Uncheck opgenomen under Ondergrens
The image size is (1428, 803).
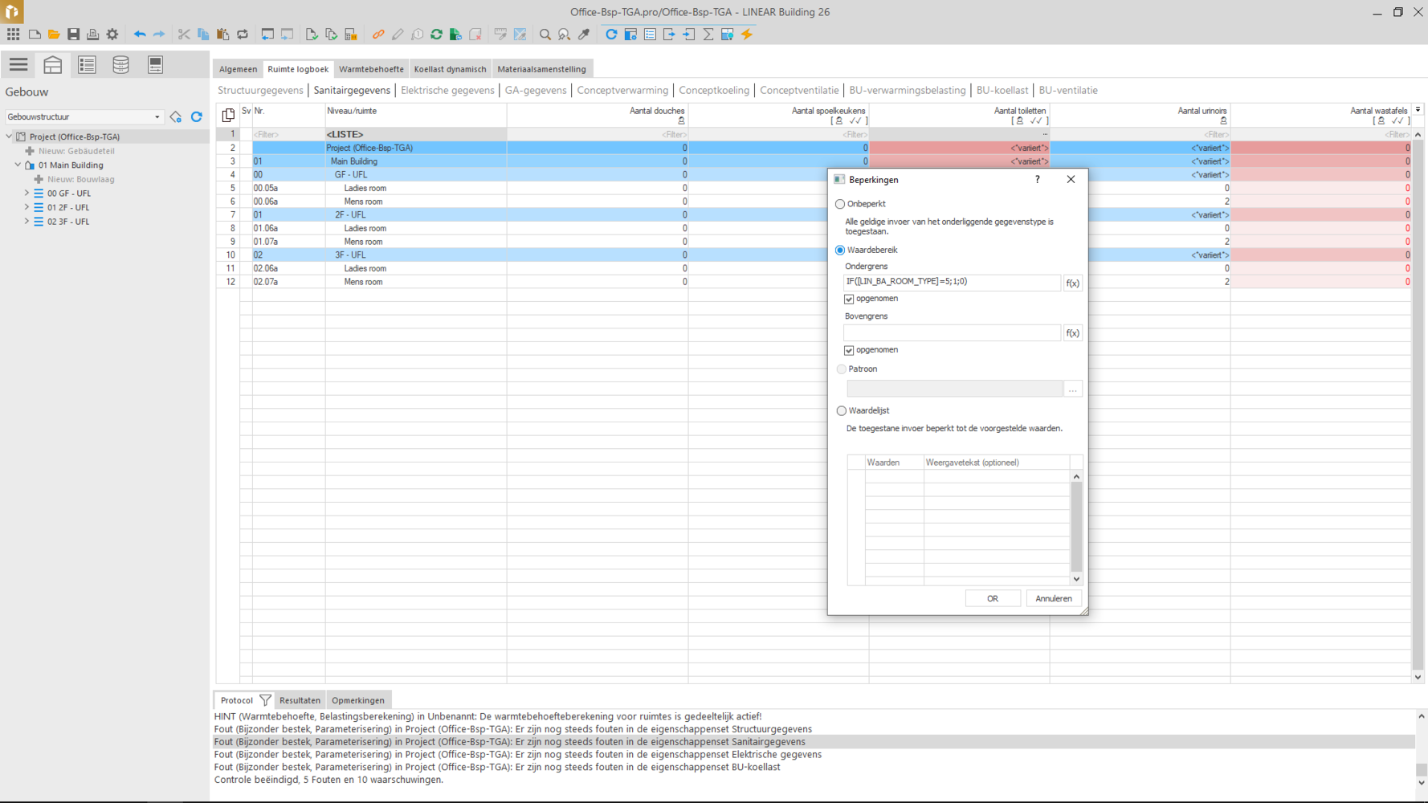click(x=849, y=299)
